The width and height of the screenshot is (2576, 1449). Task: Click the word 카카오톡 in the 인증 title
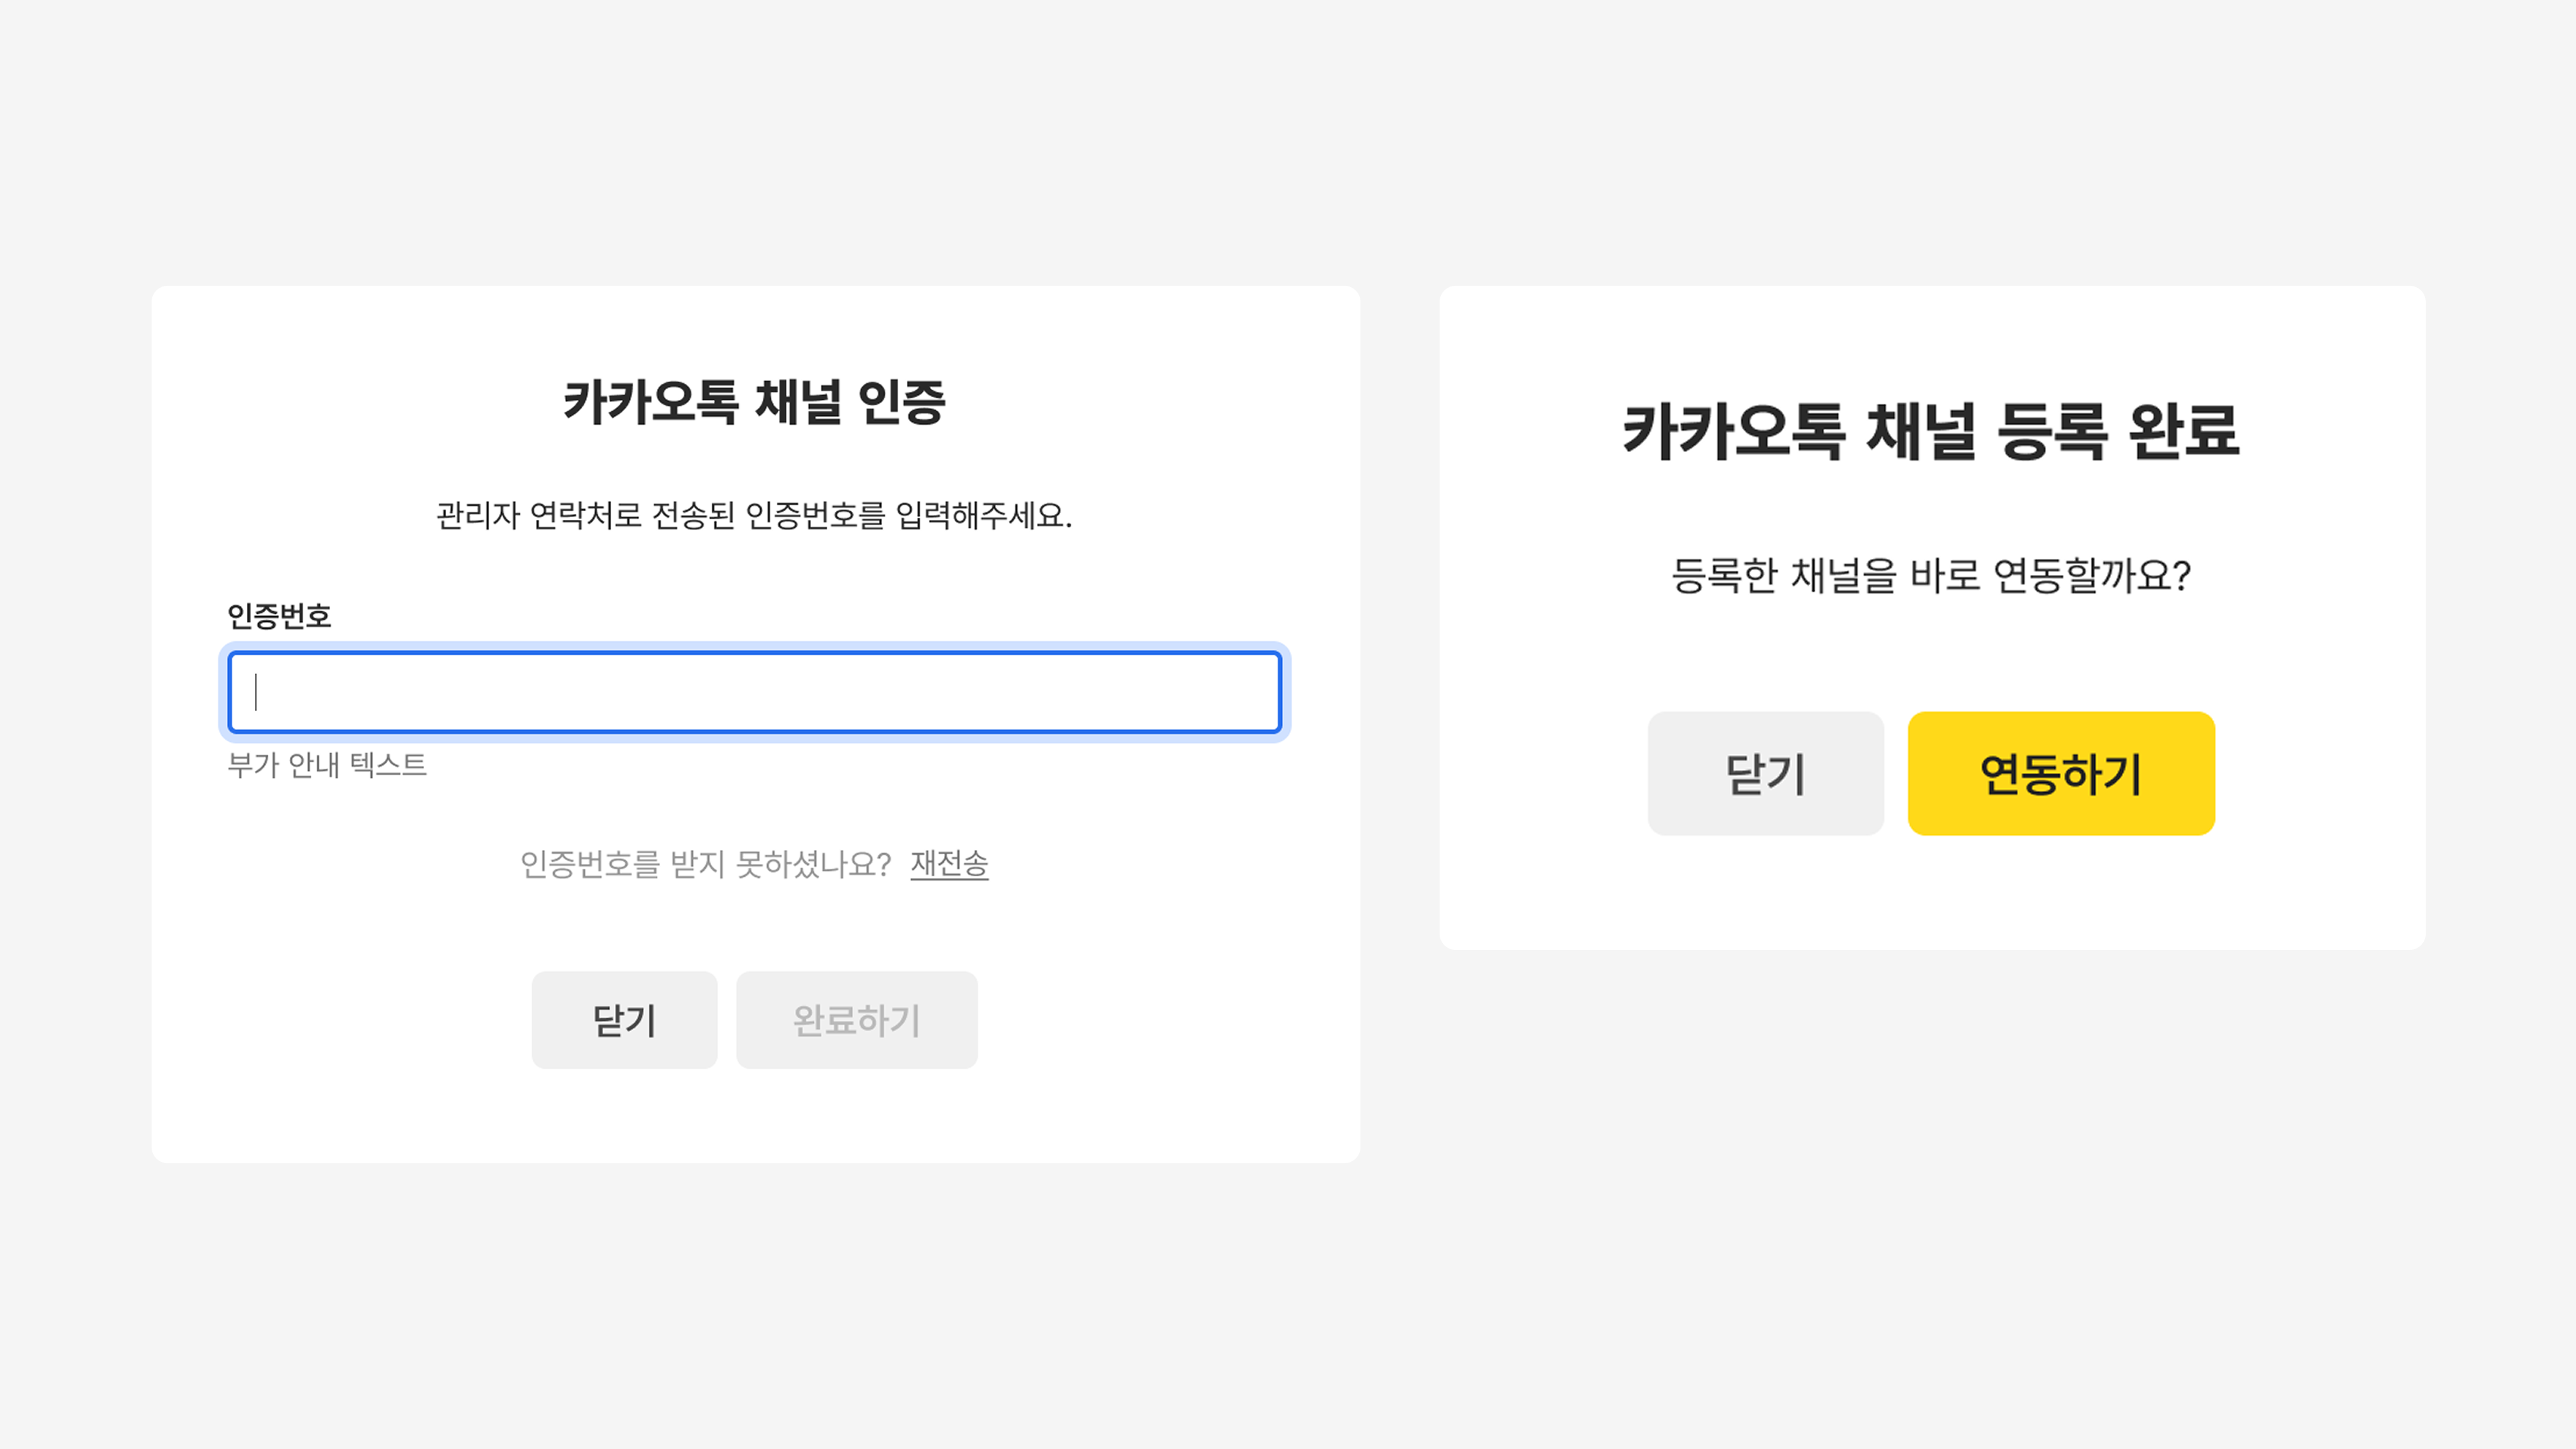click(650, 402)
